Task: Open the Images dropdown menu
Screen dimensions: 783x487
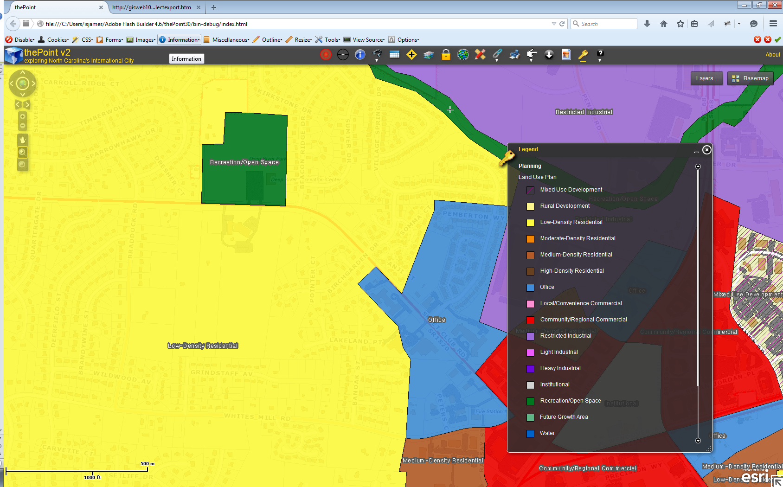Action: (x=141, y=40)
